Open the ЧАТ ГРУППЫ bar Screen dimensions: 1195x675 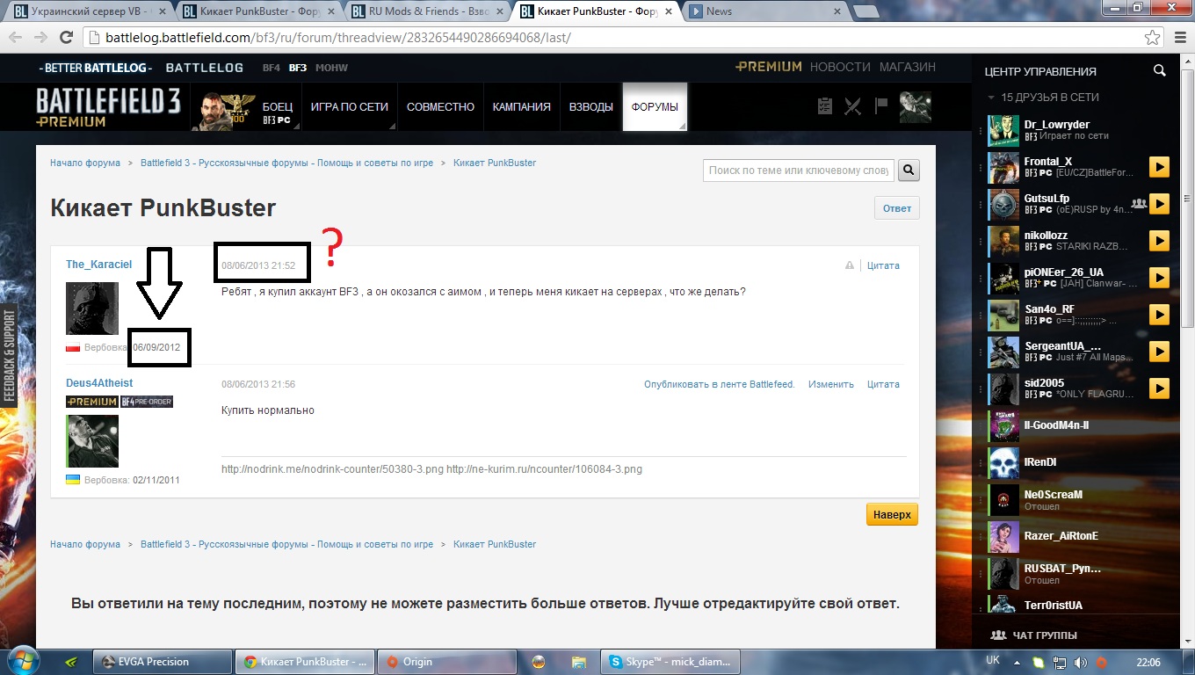[1033, 635]
